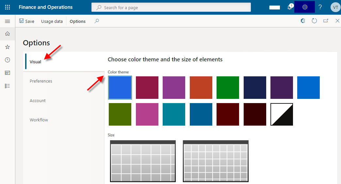Pick the azure blue theme in first row

point(308,87)
